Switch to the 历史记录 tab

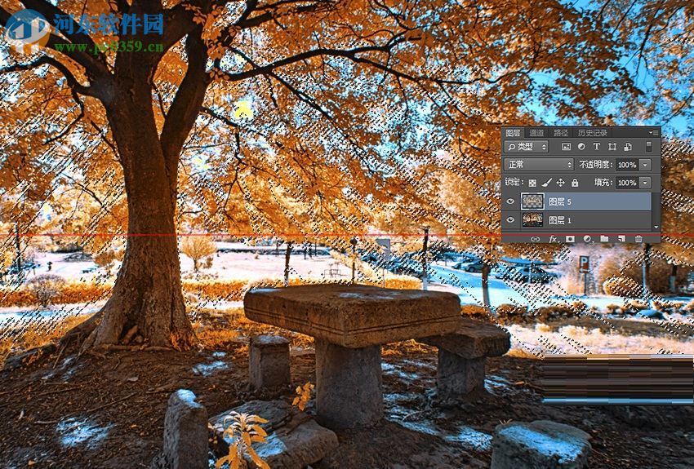tap(592, 133)
